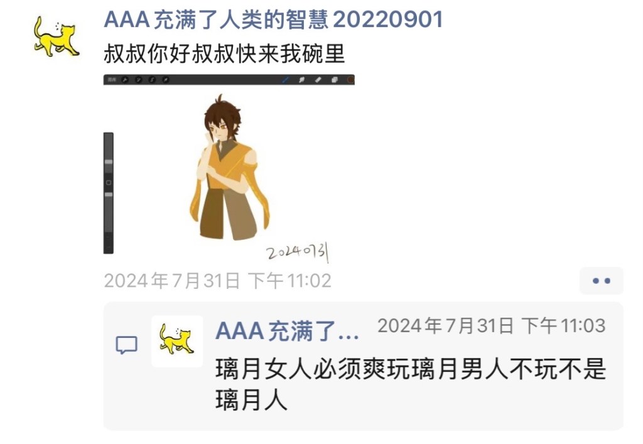Image resolution: width=643 pixels, height=444 pixels.
Task: Open the brown active color swatch
Action: (350, 80)
